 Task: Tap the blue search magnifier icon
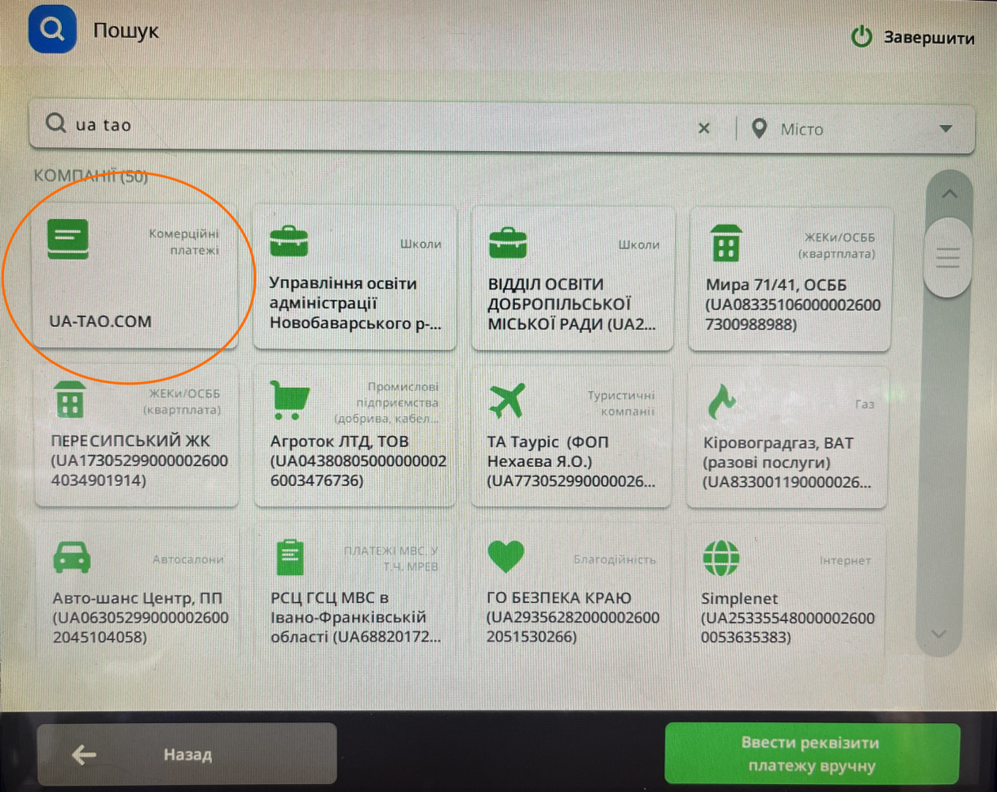click(52, 29)
